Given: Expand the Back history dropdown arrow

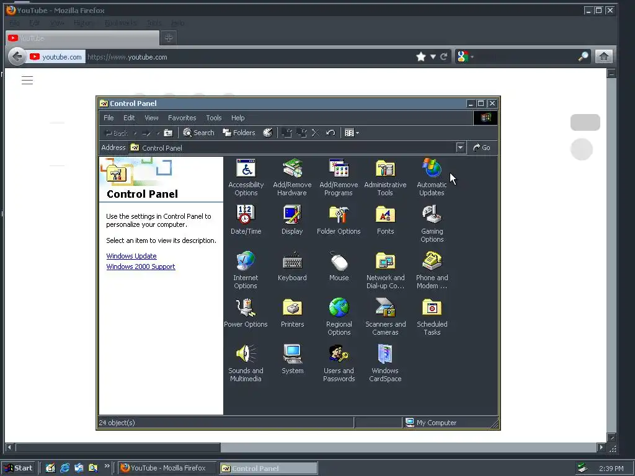Looking at the screenshot, I should coord(135,133).
